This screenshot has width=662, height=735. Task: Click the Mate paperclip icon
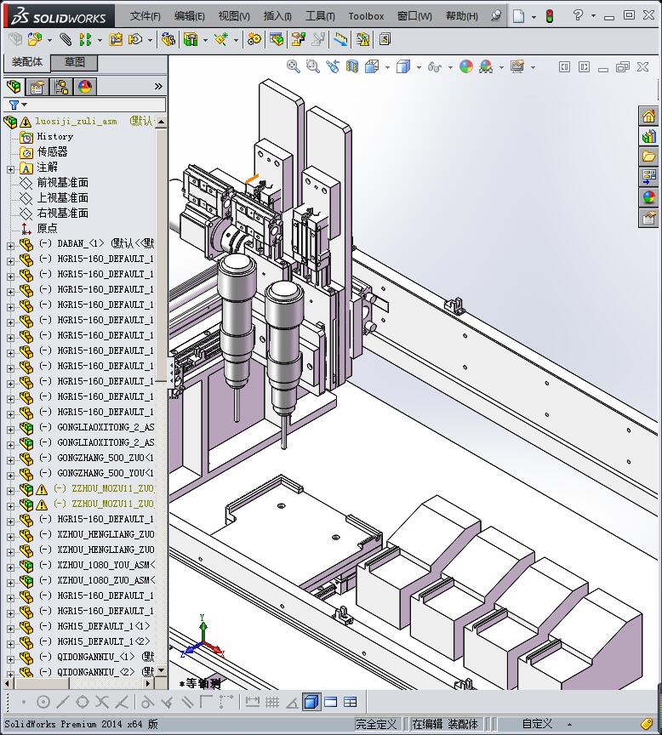pyautogui.click(x=66, y=39)
